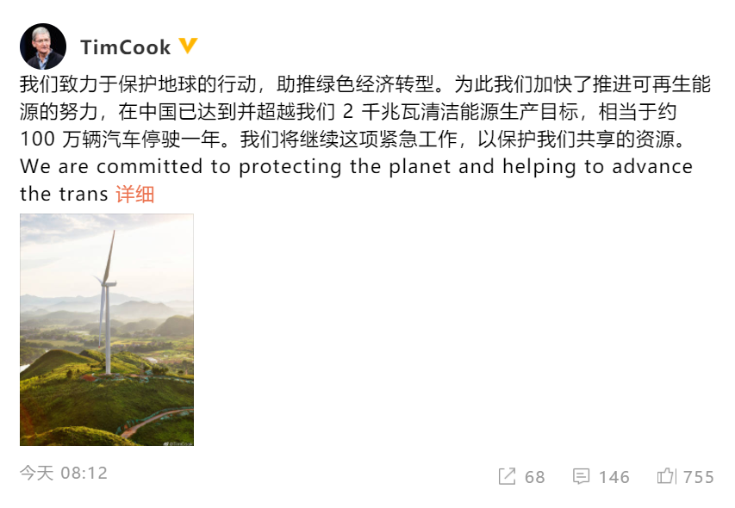Click the repost count 68
The height and width of the screenshot is (508, 735).
point(535,477)
